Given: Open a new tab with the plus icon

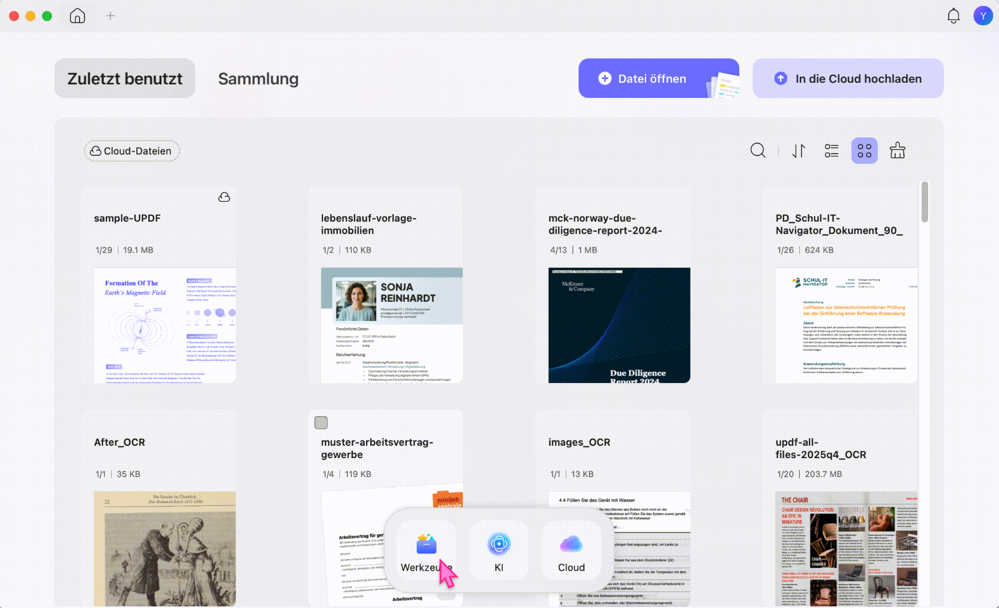Looking at the screenshot, I should point(110,16).
